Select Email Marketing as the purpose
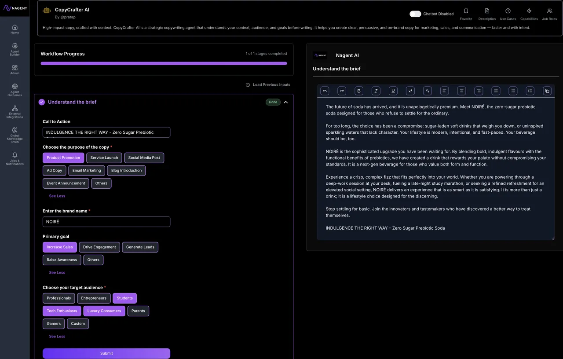Screen dimensions: 563x359 coord(87,171)
